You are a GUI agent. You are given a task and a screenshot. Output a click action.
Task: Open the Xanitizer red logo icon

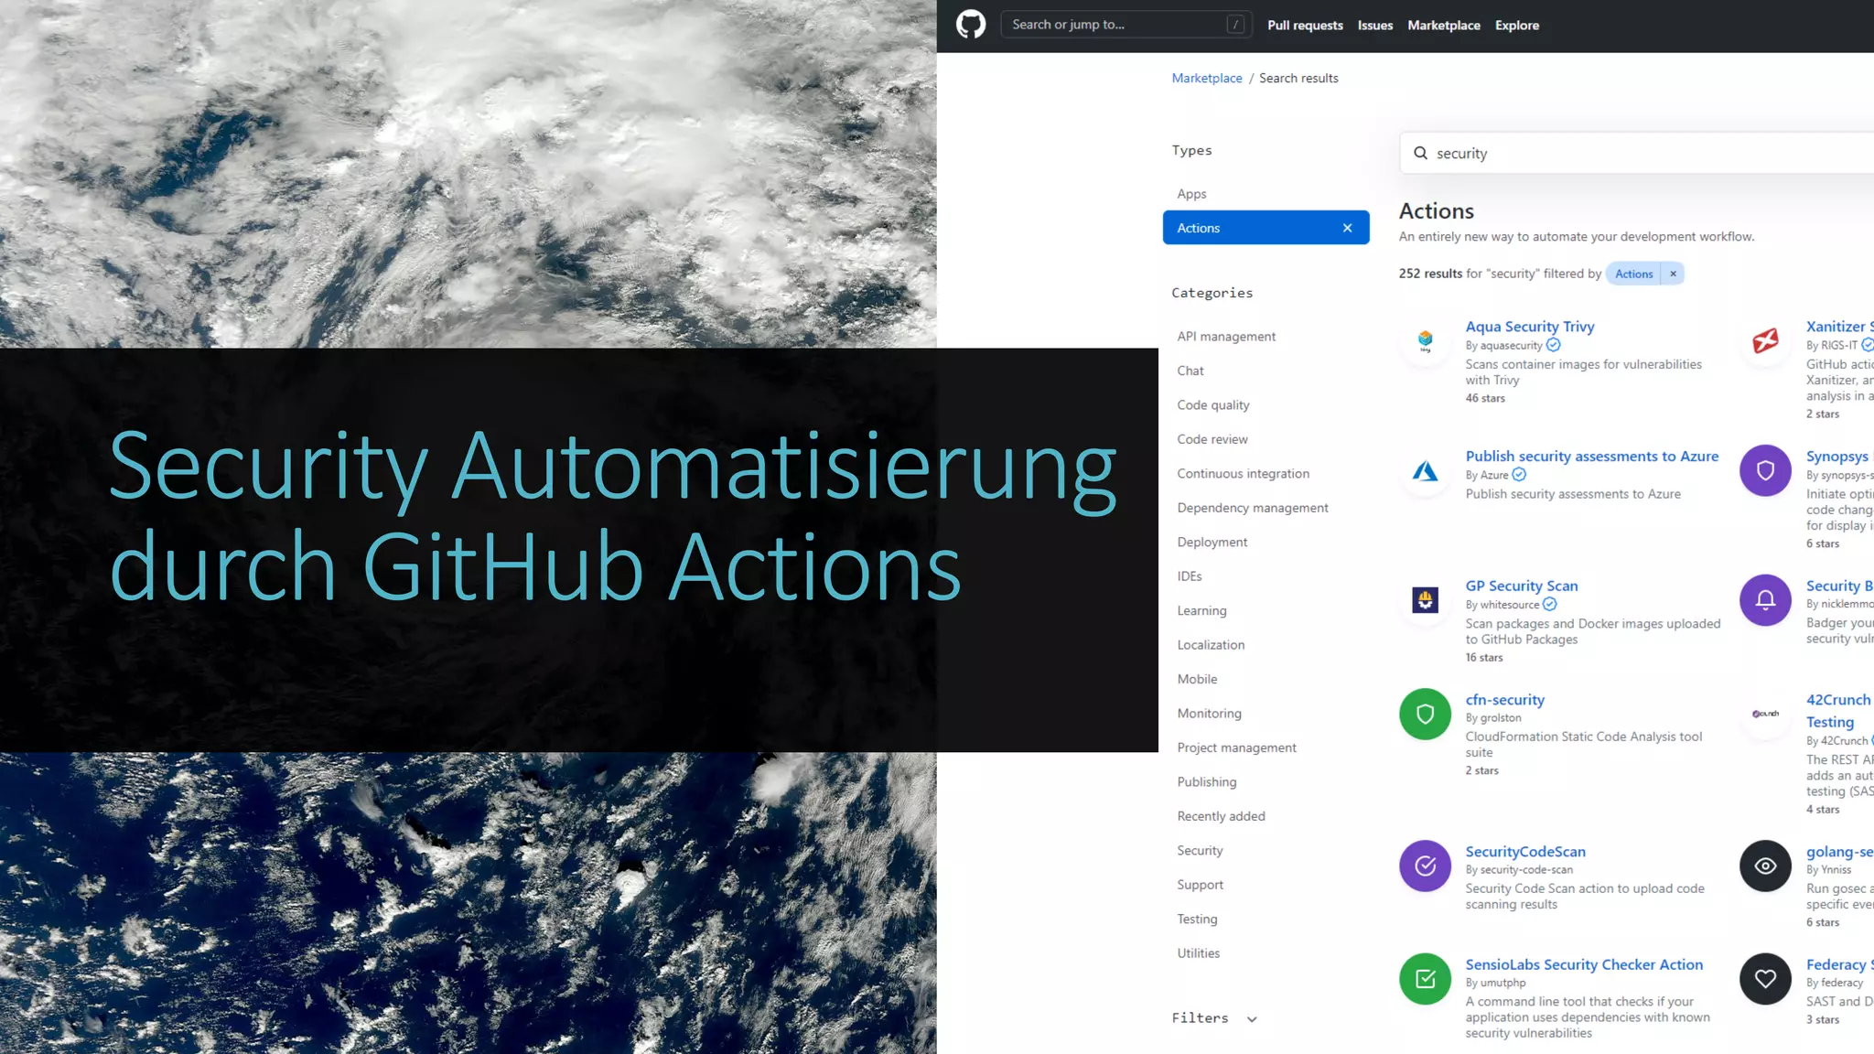point(1765,341)
